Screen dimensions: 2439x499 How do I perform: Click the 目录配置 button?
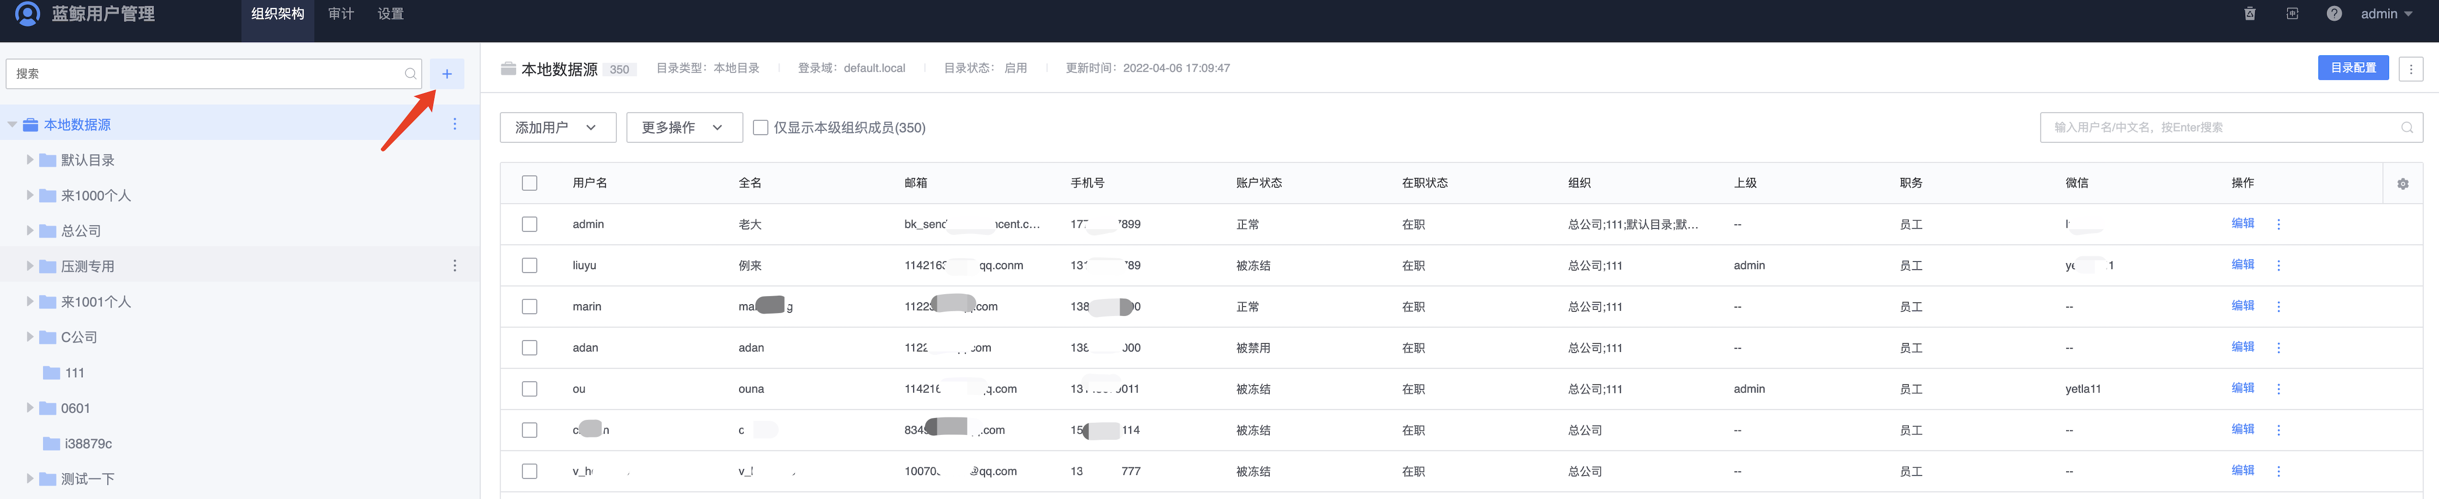pos(2353,68)
